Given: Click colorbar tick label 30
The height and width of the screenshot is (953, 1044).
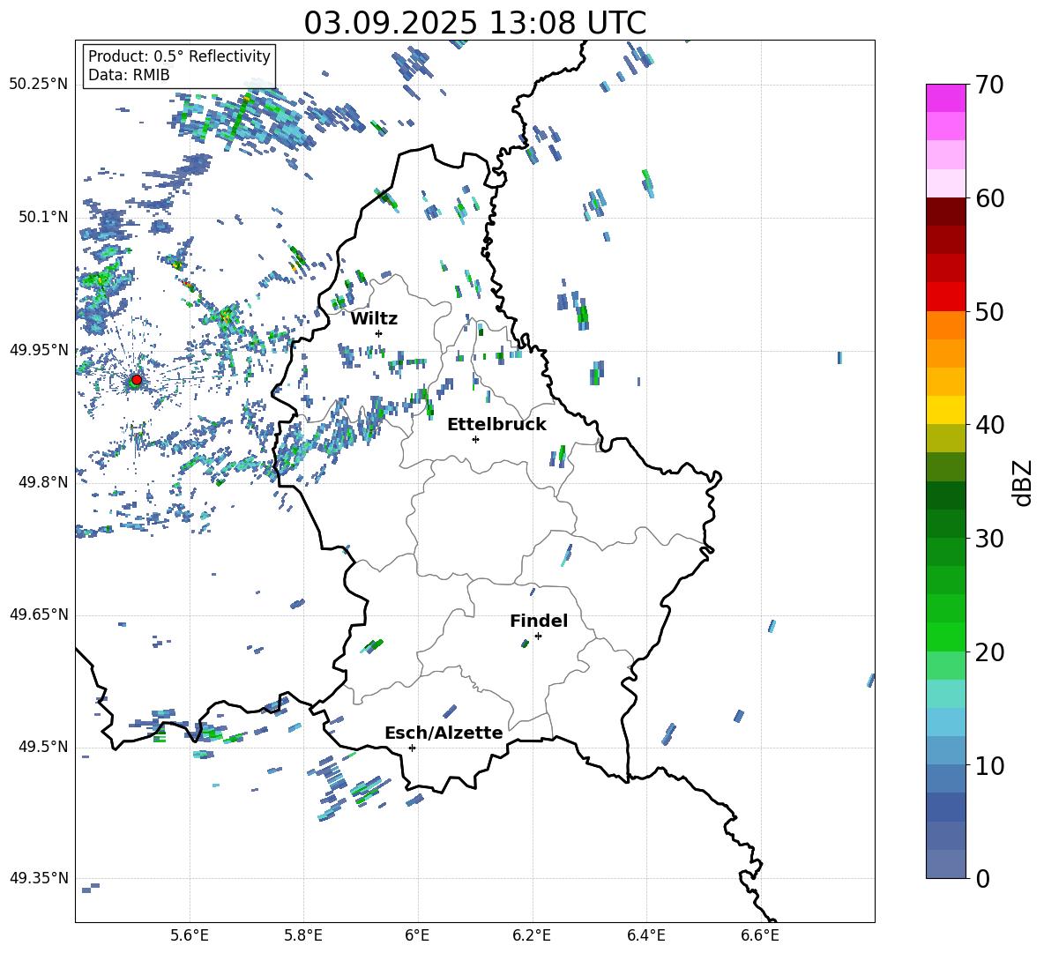Looking at the screenshot, I should tap(989, 539).
